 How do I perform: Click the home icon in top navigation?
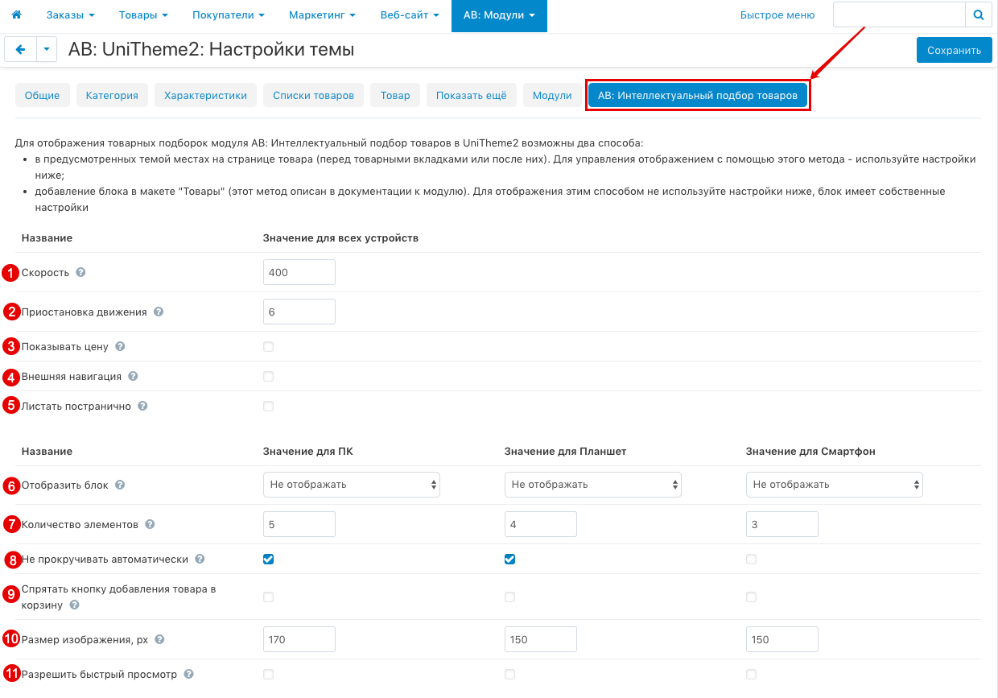tap(16, 15)
